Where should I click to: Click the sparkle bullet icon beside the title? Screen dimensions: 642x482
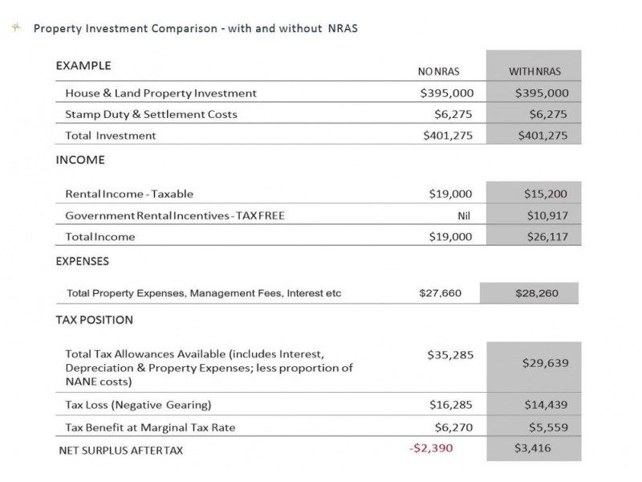pos(14,27)
